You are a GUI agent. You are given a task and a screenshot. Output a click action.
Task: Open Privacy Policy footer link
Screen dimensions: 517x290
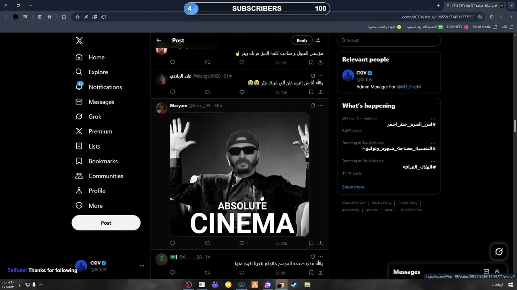click(382, 203)
